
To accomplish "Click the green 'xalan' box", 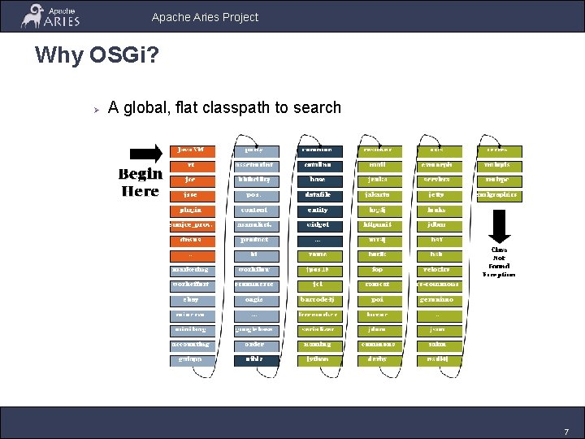I will (440, 346).
